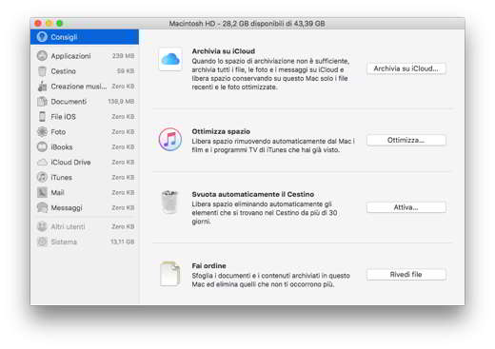The image size is (495, 349).
Task: Select the Messaggi label in sidebar
Action: pyautogui.click(x=67, y=208)
